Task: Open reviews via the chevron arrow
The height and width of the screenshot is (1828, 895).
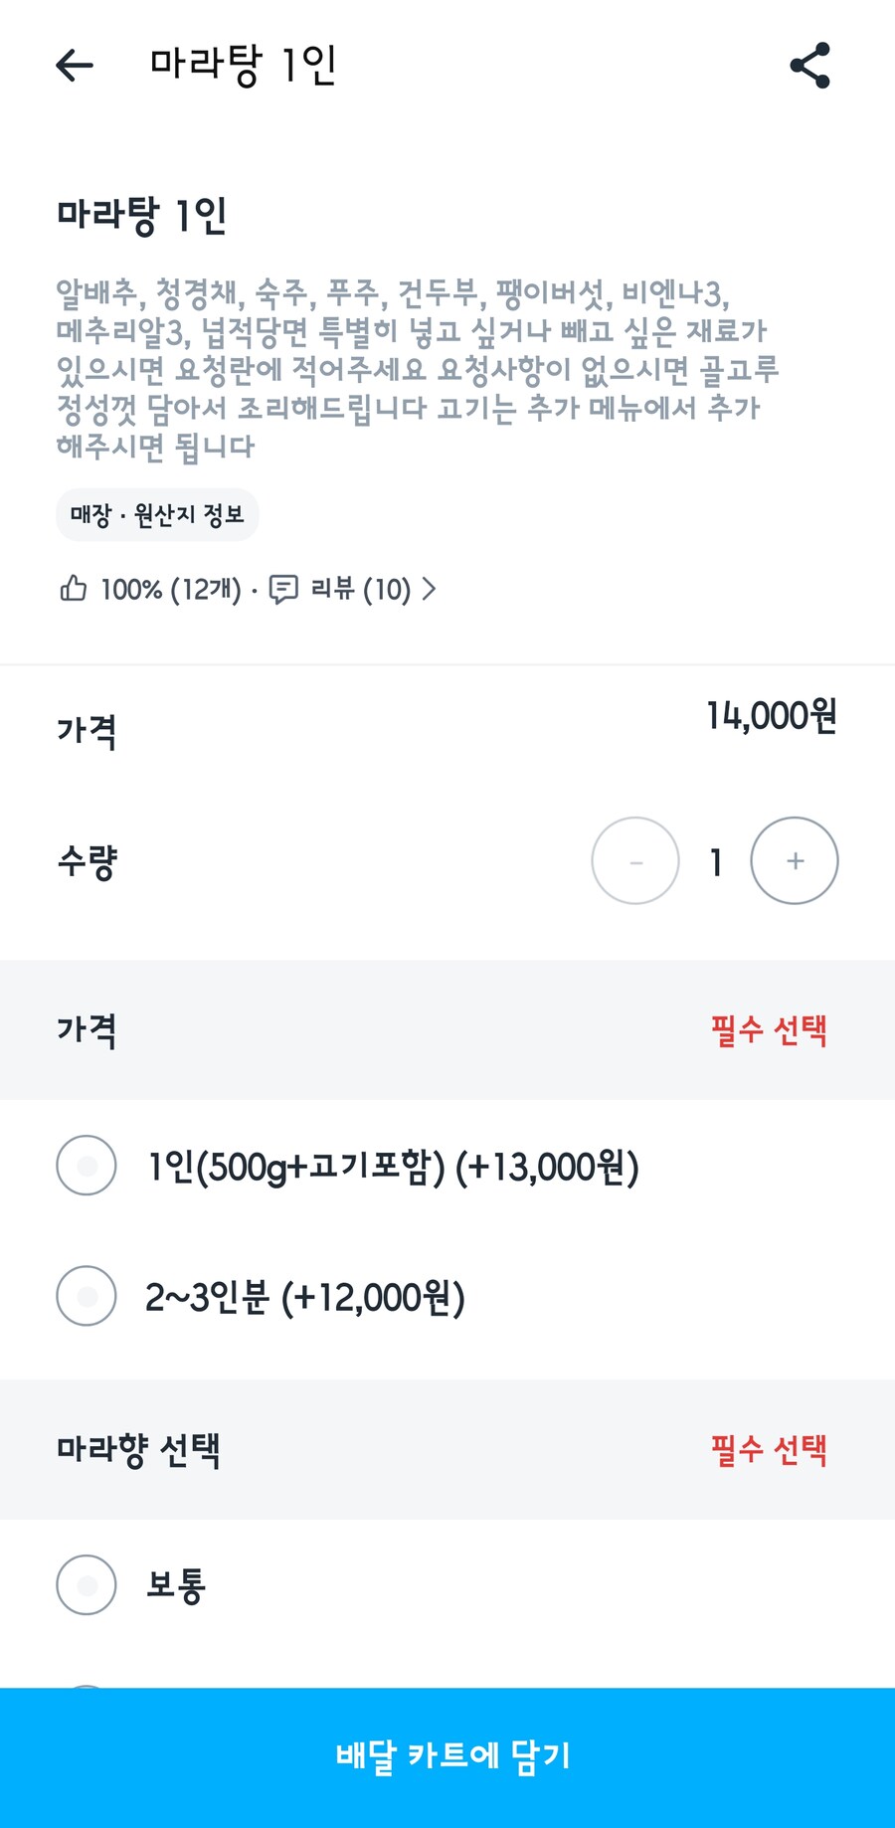Action: click(430, 589)
